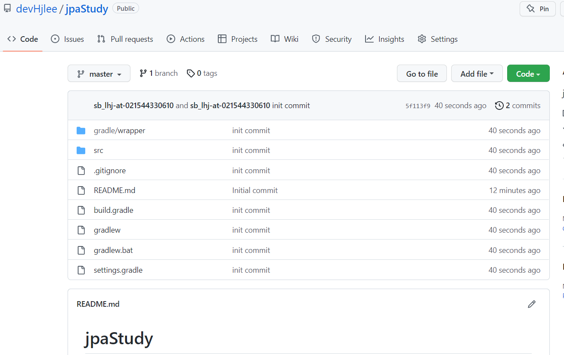Open the gradlew file
564x355 pixels.
[x=107, y=230]
